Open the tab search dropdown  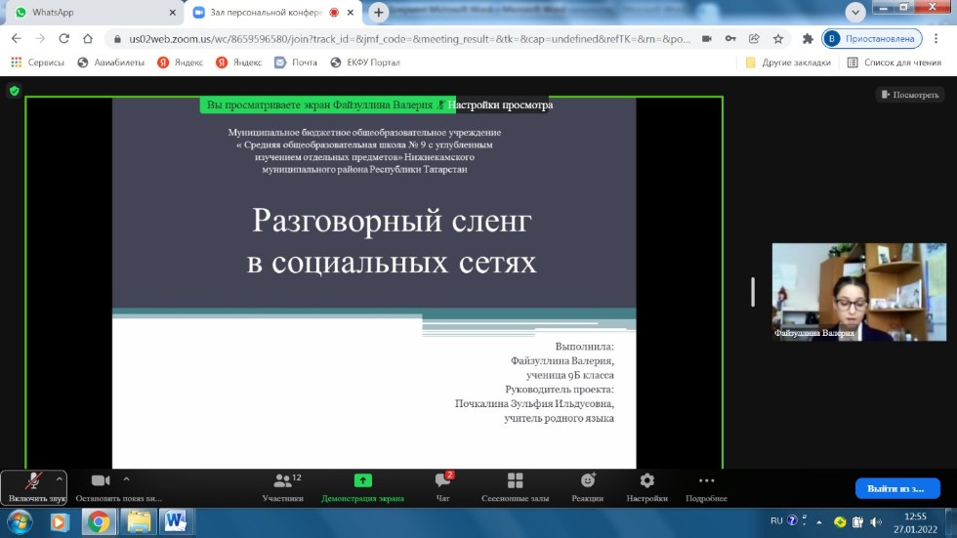[x=855, y=12]
